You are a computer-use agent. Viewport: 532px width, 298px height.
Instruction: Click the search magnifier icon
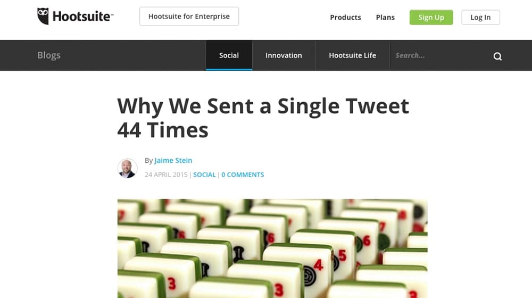(497, 56)
